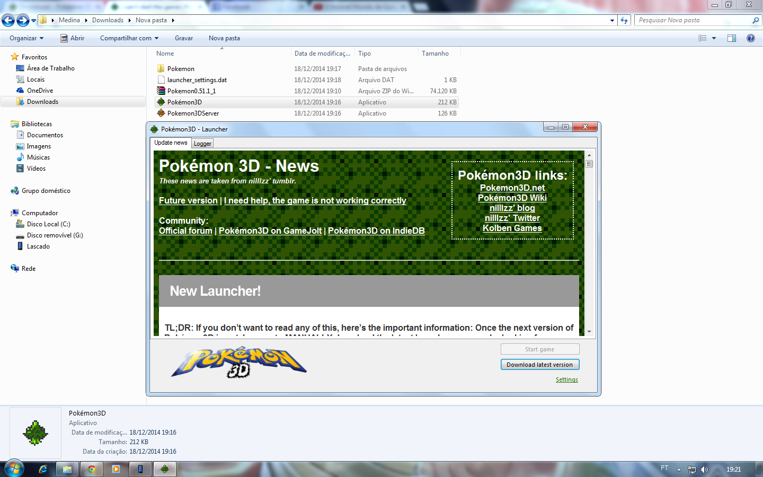Click the Explorer Forward navigation arrow
Viewport: 763px width, 477px height.
click(x=23, y=20)
